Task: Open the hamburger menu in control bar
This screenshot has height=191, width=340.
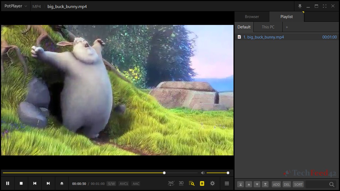Action: point(227,183)
